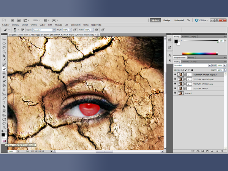Hide the Vrstva 0 layer

[175, 93]
